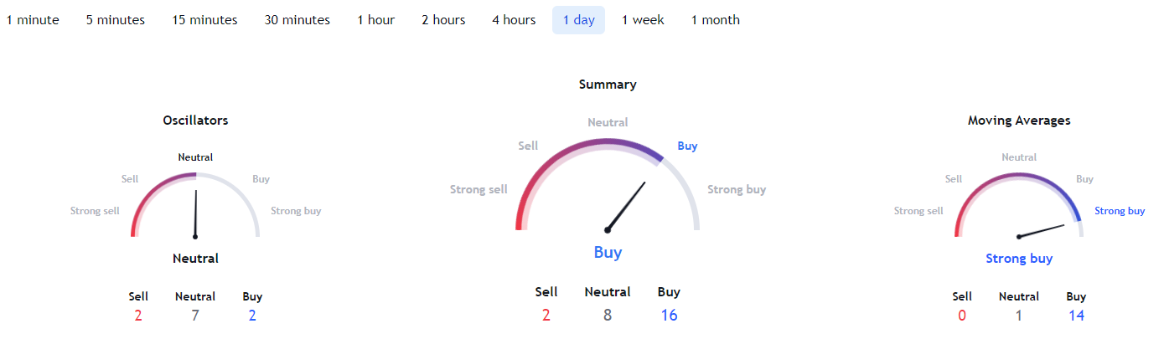Select the 30 minutes interval tab

tap(297, 20)
